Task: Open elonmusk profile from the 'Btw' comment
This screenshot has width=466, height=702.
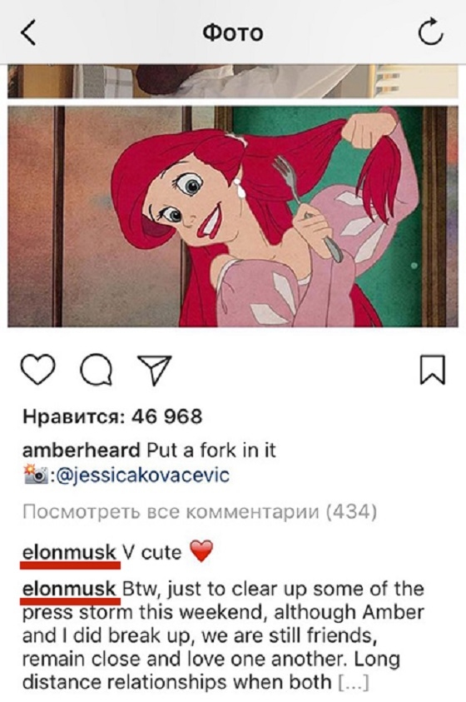Action: coord(70,589)
